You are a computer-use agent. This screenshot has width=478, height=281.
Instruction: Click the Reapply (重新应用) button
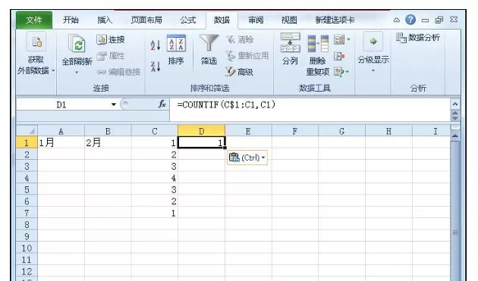click(247, 56)
